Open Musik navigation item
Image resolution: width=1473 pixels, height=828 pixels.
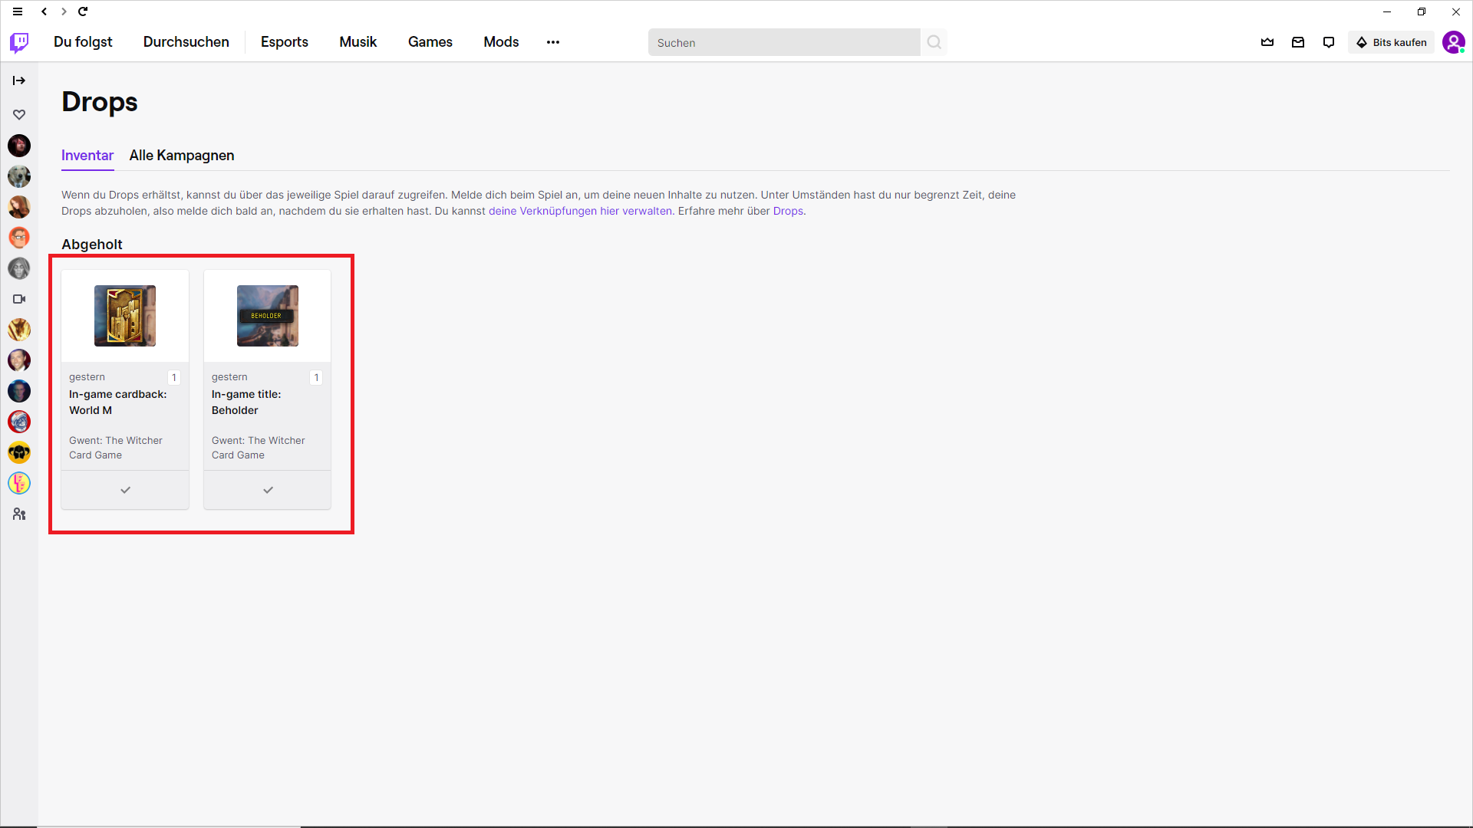coord(358,42)
